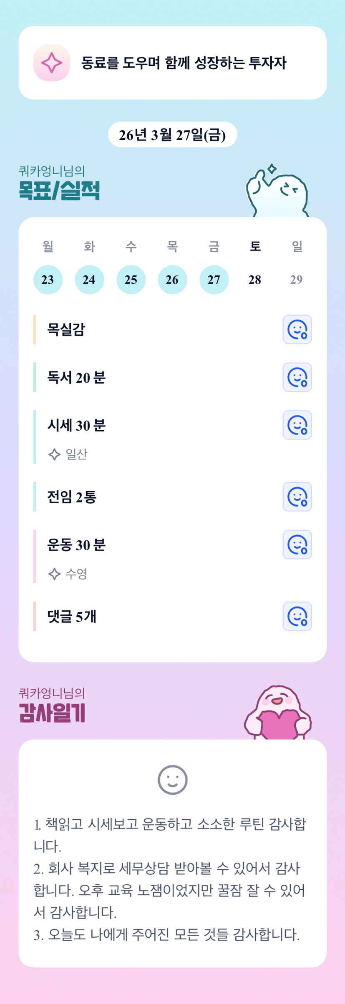The width and height of the screenshot is (345, 1004).
Task: Select date 24 in the week row
Action: (89, 280)
